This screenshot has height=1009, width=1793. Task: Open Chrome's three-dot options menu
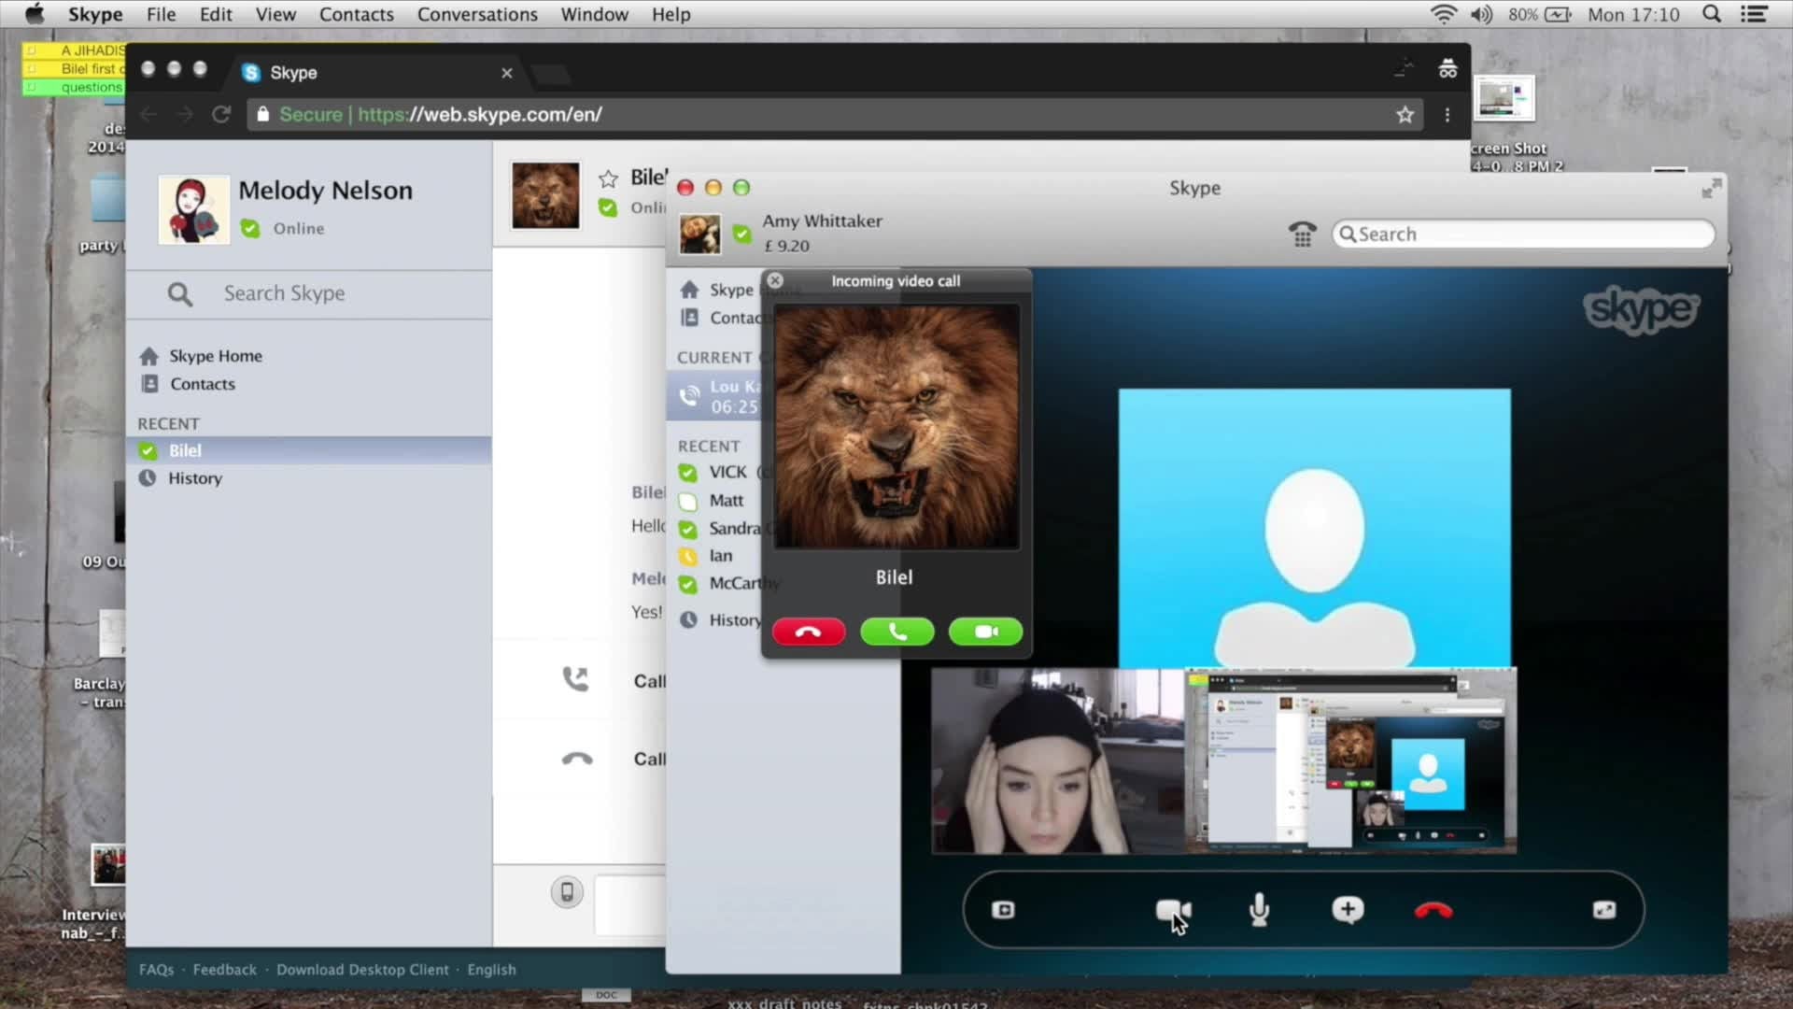tap(1447, 115)
